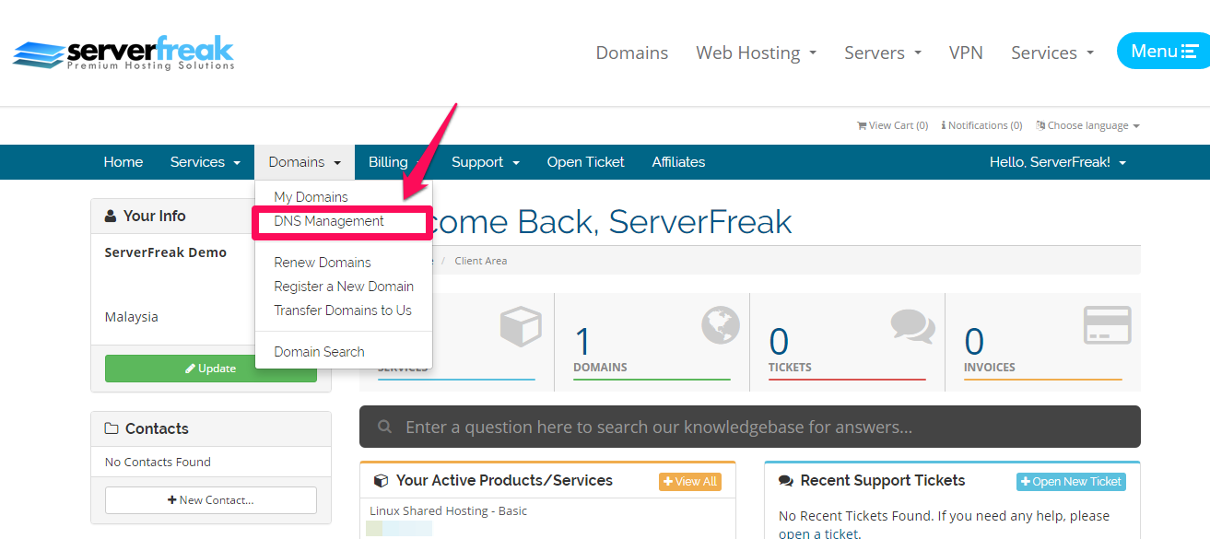This screenshot has height=539, width=1210.
Task: Click the shopping cart icon beside View Cart
Action: tap(862, 125)
